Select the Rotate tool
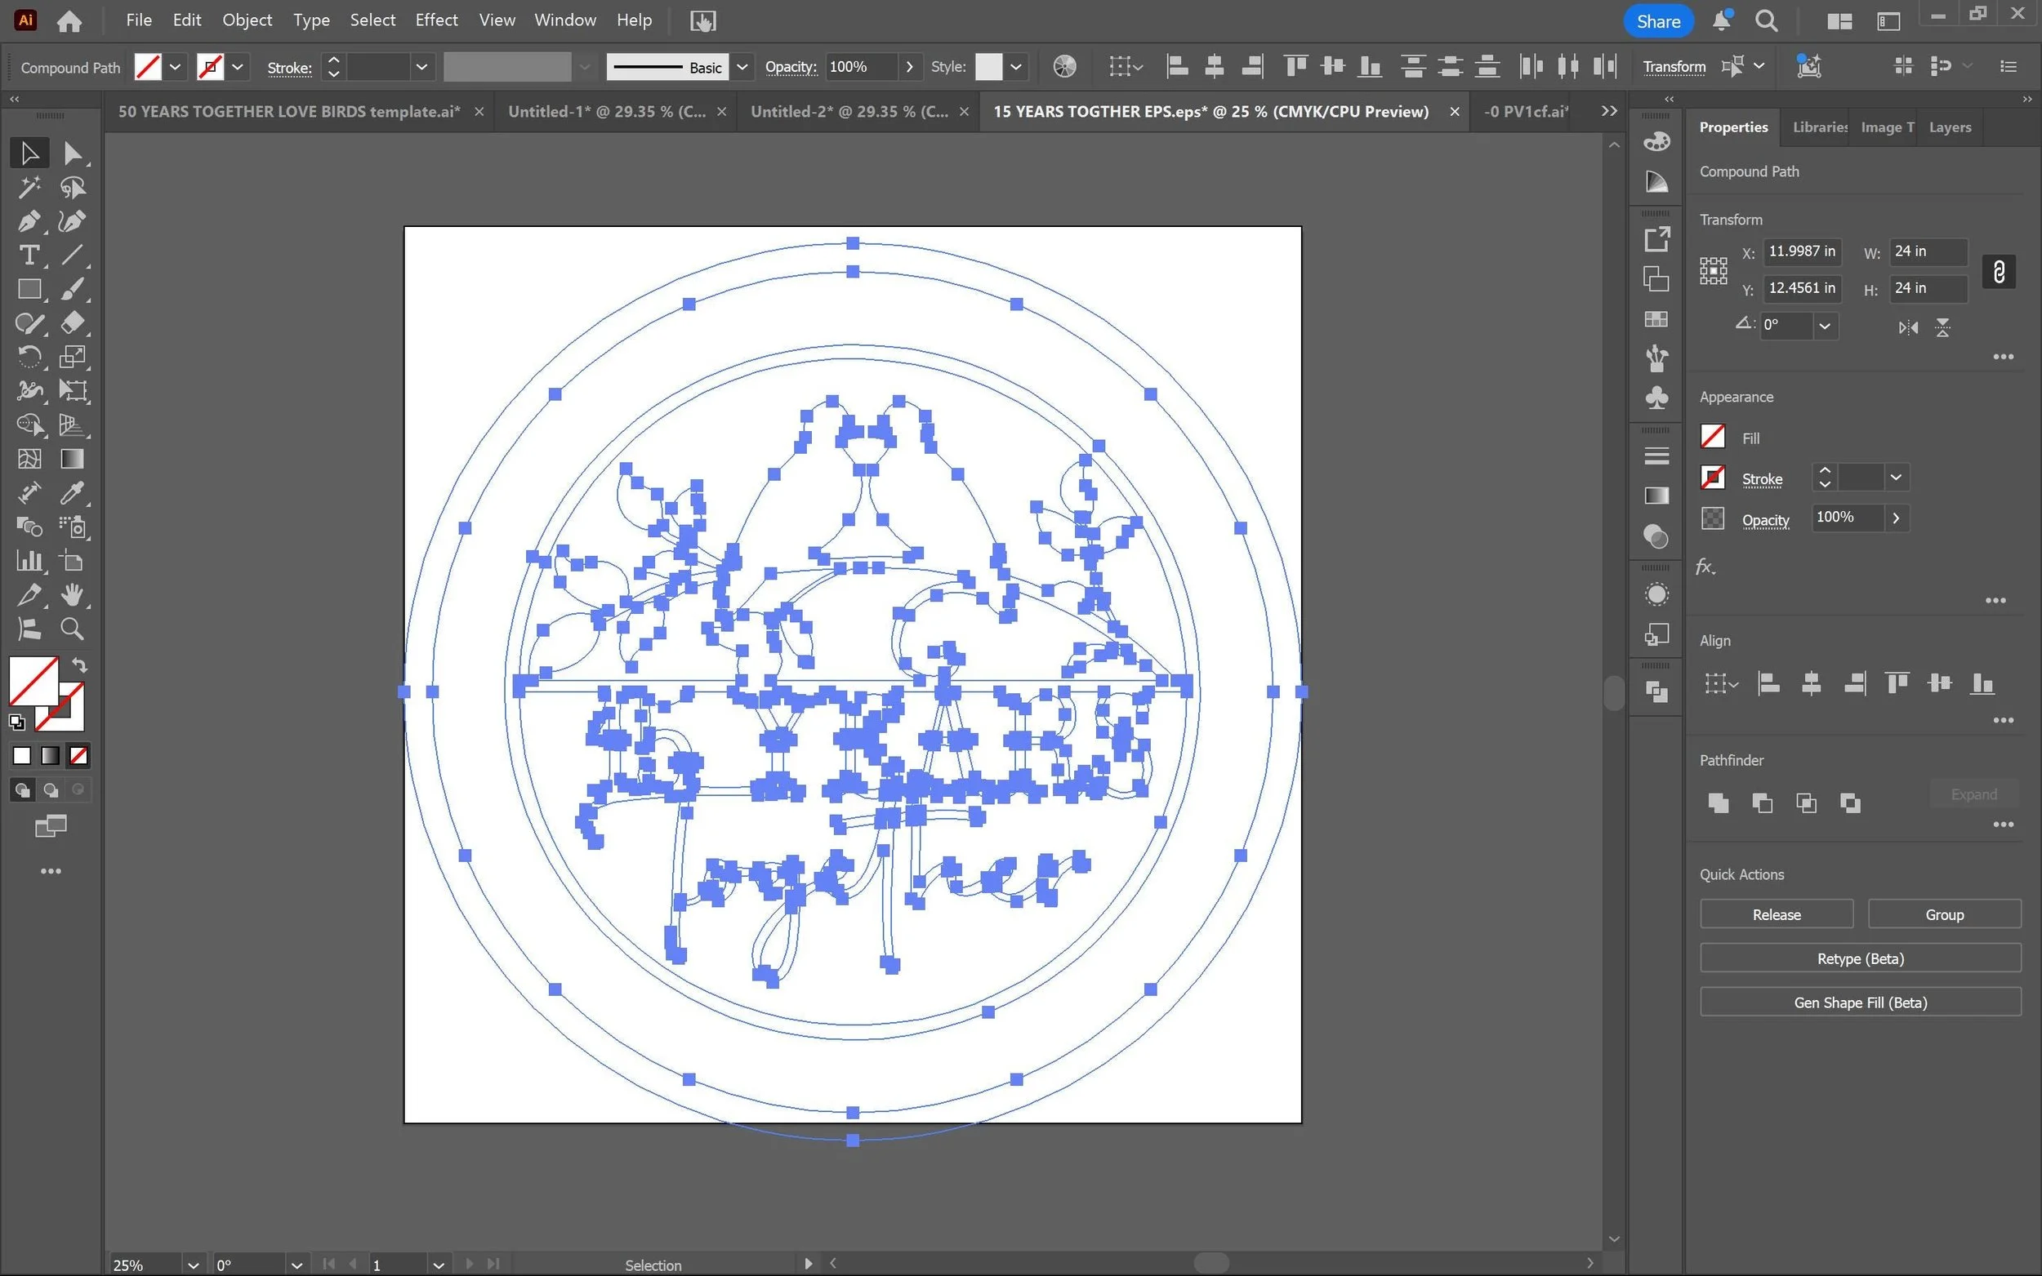This screenshot has width=2042, height=1276. (x=29, y=357)
